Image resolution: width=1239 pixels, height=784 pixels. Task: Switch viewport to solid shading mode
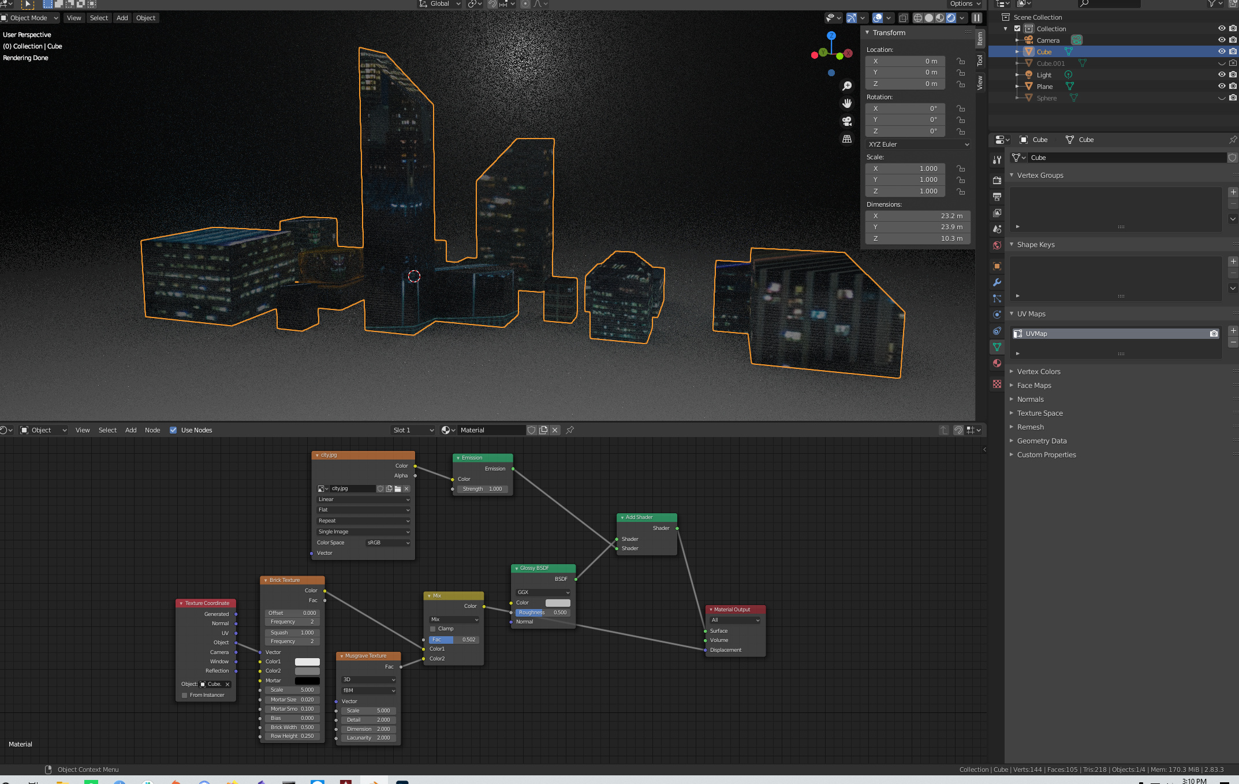(x=929, y=18)
